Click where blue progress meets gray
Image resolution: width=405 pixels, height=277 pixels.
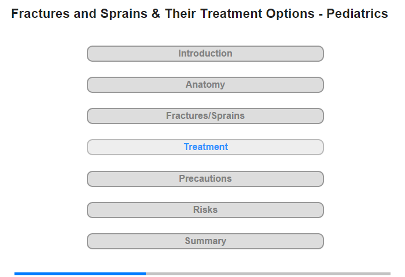(x=146, y=274)
